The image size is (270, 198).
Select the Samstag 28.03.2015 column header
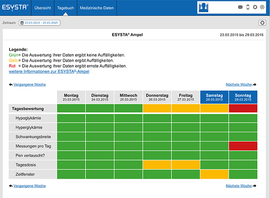pos(214,97)
